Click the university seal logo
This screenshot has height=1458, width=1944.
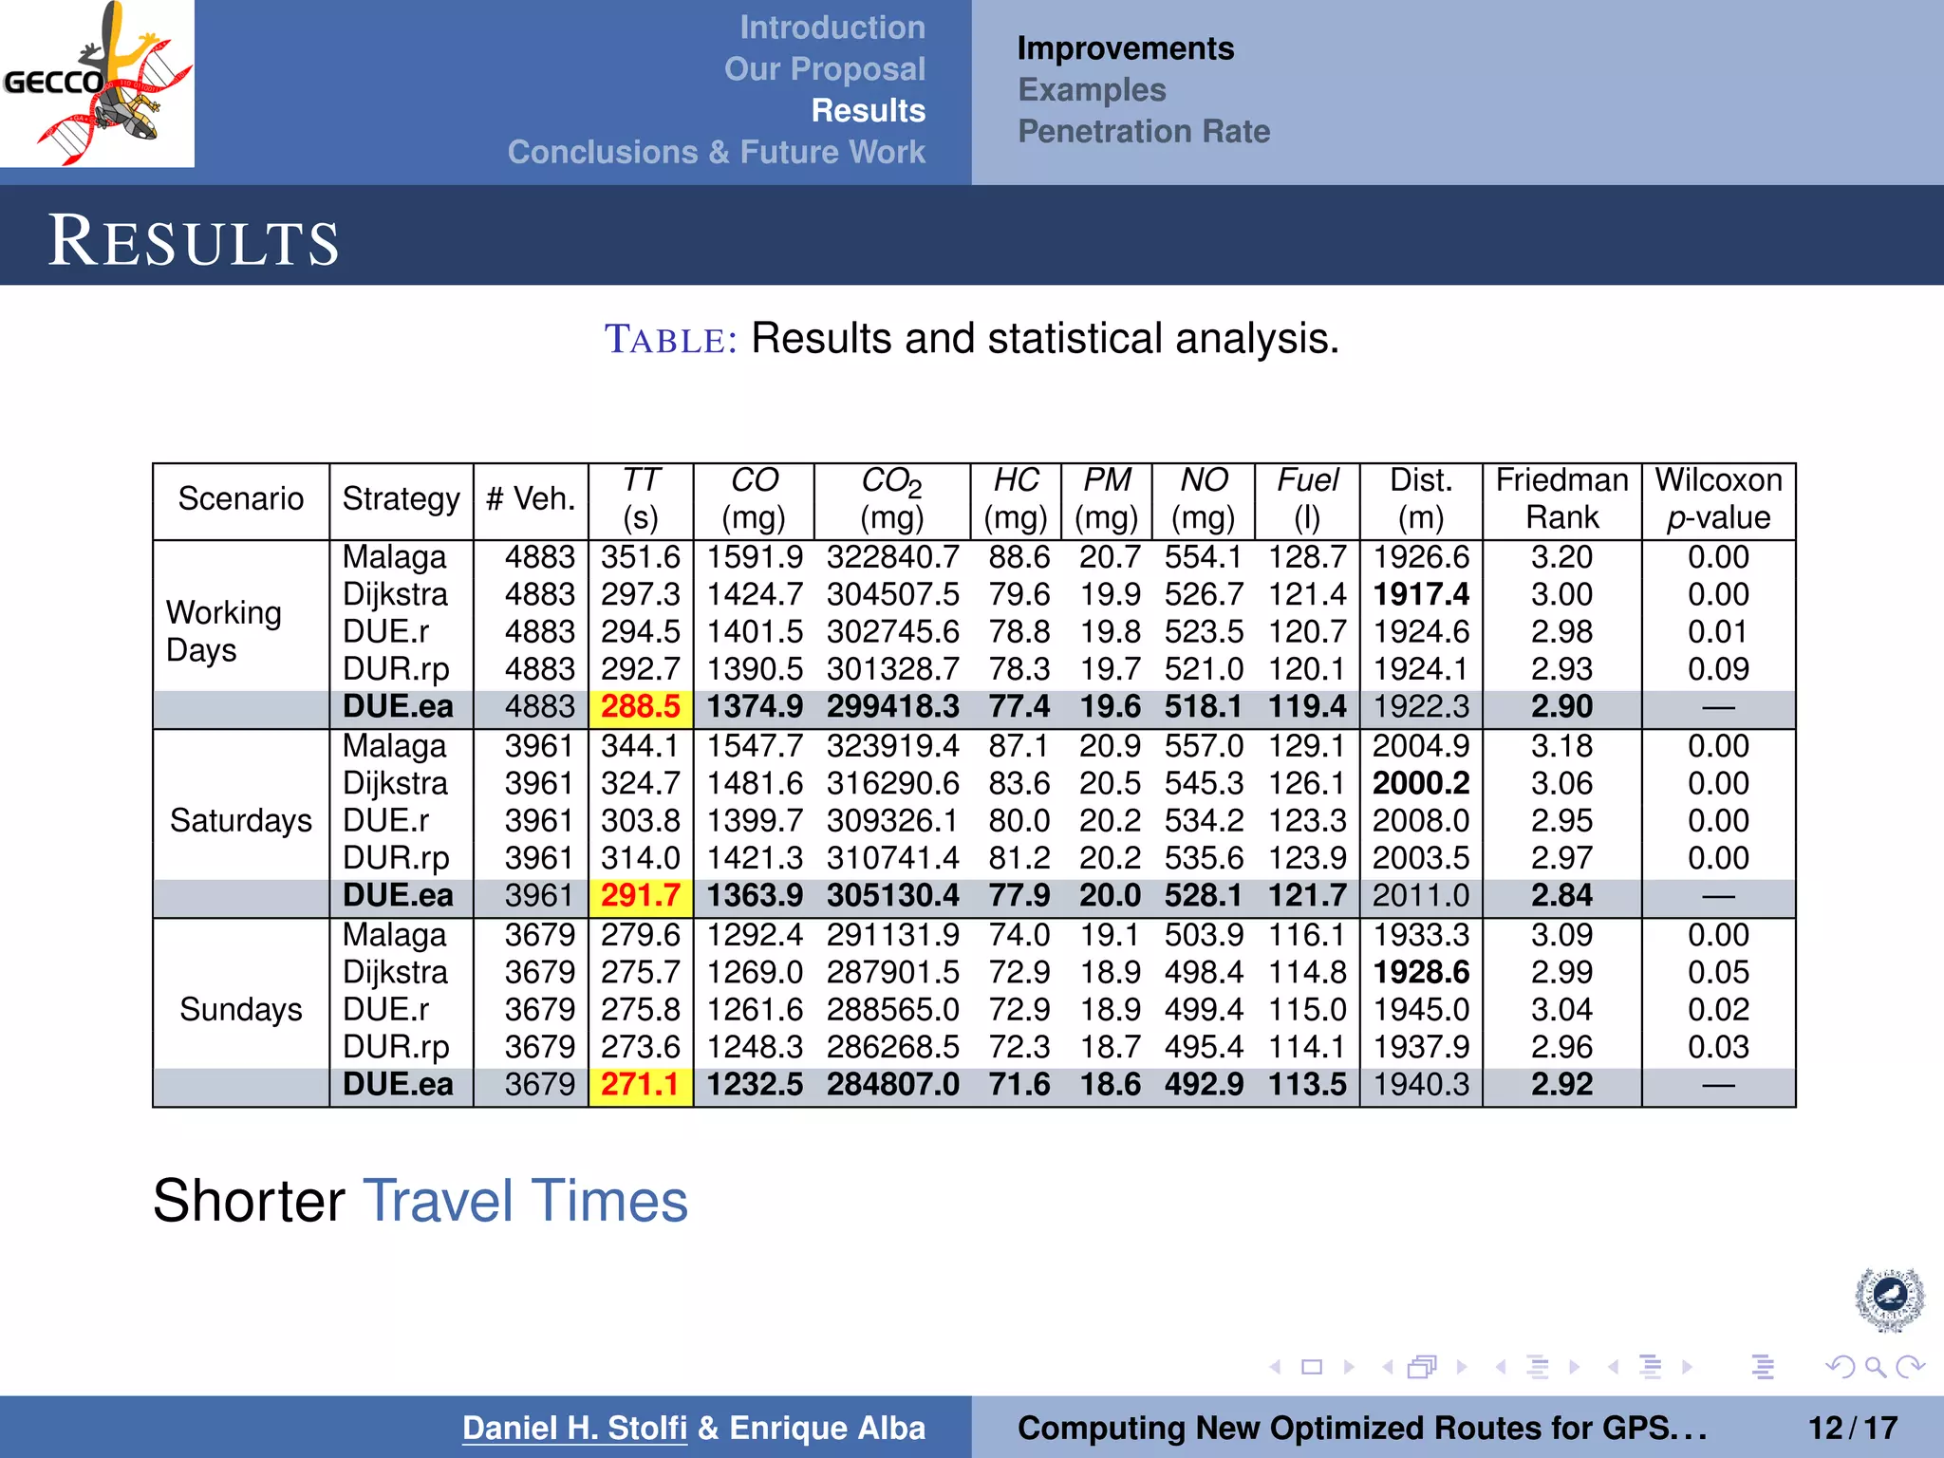(1890, 1299)
